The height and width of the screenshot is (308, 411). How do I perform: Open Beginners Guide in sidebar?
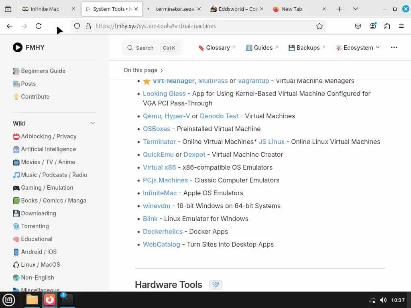click(x=39, y=71)
